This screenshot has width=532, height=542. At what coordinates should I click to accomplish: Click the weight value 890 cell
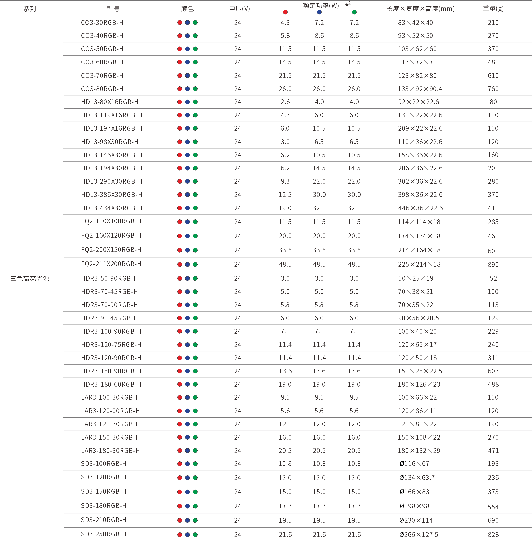click(493, 265)
